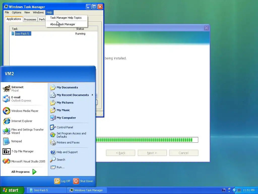
Task: Minimize the Windows Task Manager window
Action: tap(88, 7)
